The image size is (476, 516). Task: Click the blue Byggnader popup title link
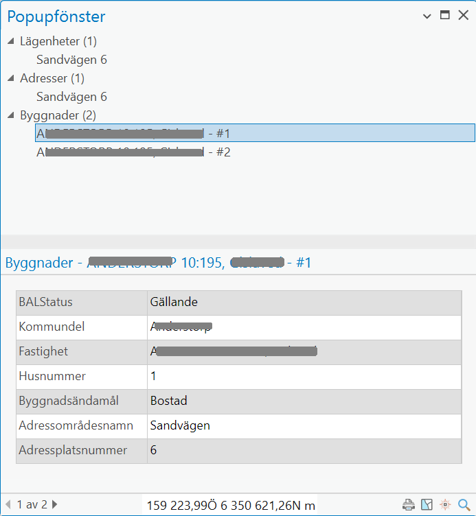(158, 262)
